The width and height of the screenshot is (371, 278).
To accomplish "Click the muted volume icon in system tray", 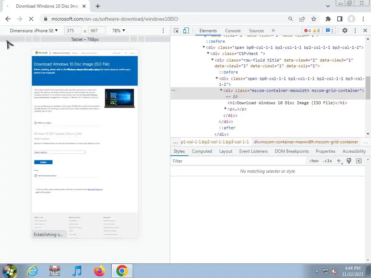I will pyautogui.click(x=334, y=271).
